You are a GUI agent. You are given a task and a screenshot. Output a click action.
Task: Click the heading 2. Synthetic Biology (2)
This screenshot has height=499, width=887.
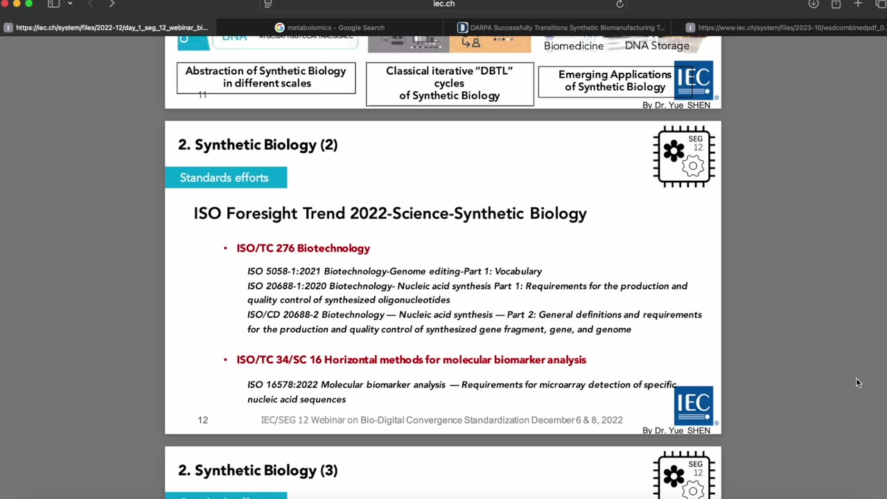258,145
